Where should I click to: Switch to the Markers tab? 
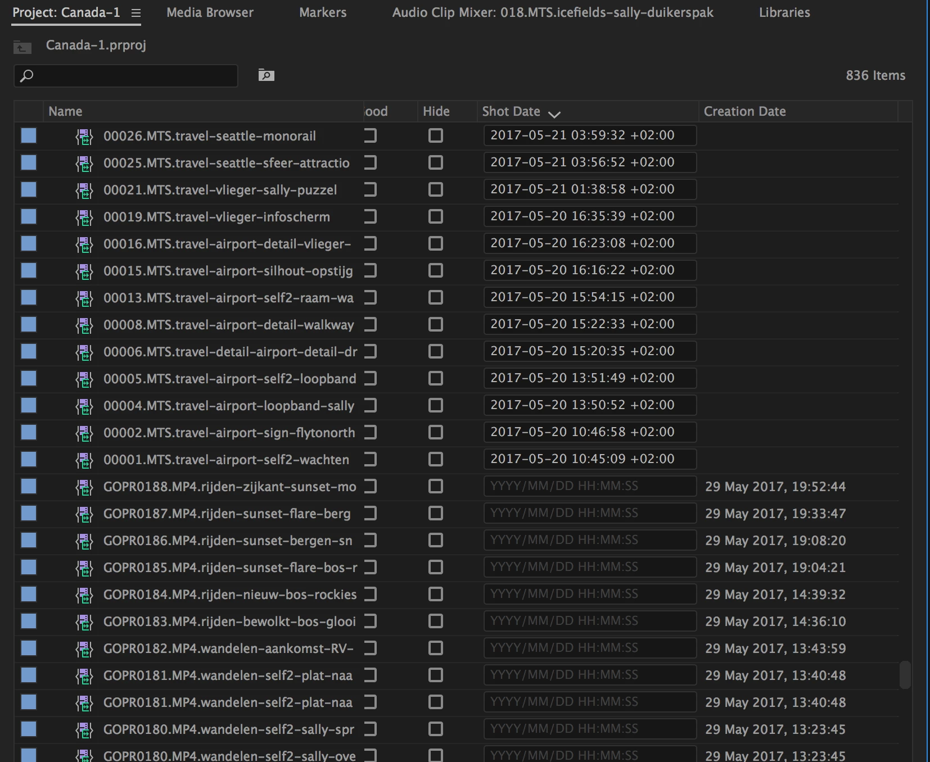click(x=323, y=12)
